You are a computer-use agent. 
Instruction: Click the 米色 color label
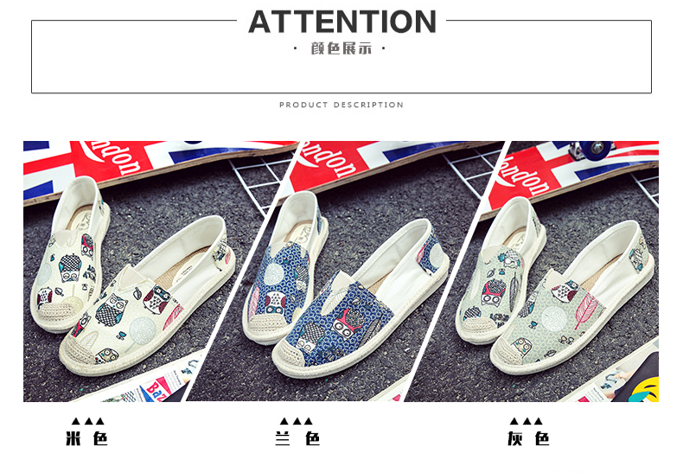[x=86, y=438]
